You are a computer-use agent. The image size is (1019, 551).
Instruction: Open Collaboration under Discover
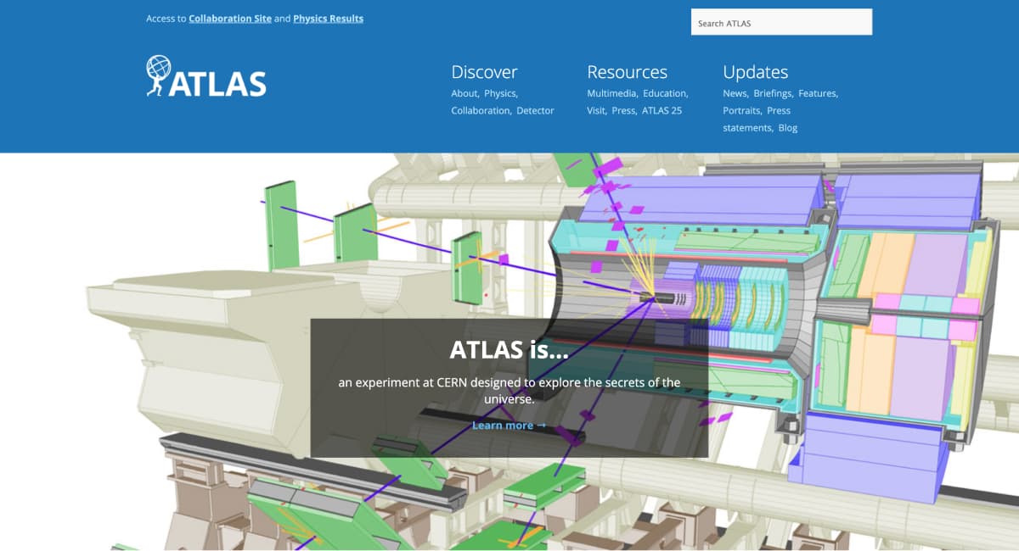tap(480, 111)
